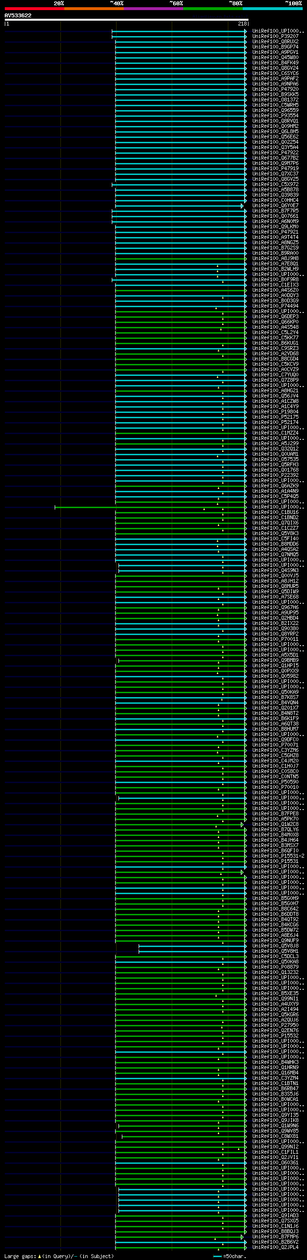Select the UniRef100_B9SKK5 label

(275, 95)
